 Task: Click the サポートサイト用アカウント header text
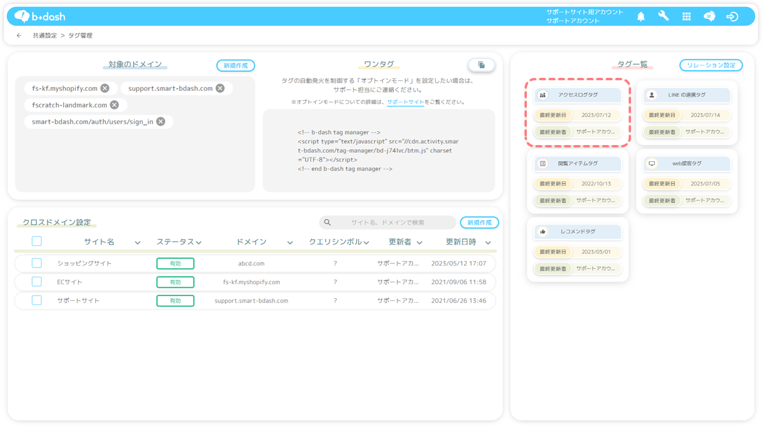(585, 12)
